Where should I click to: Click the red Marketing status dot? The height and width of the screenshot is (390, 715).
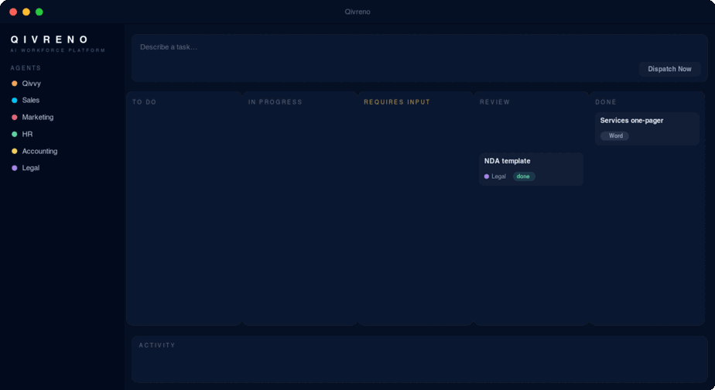[14, 117]
